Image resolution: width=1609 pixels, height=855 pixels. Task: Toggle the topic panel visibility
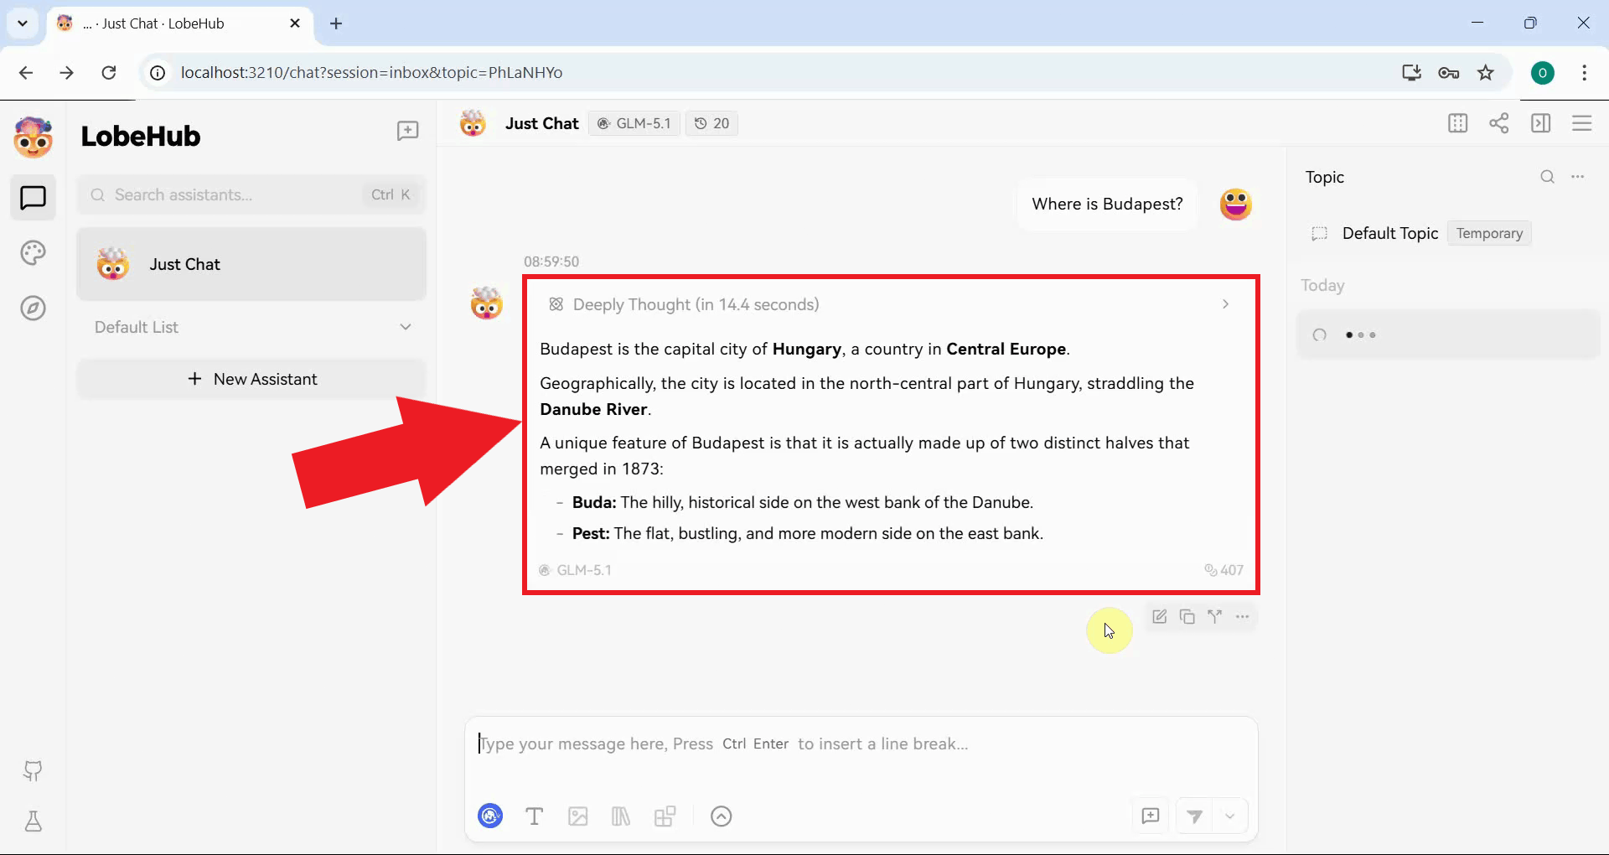point(1540,123)
